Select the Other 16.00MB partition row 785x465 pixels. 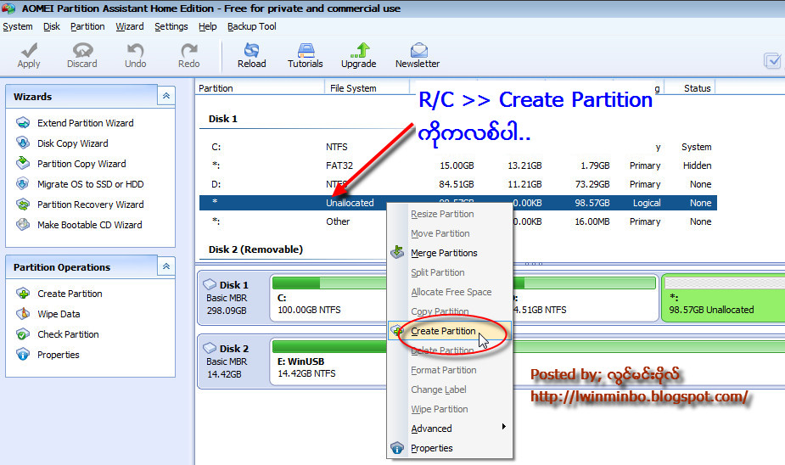(457, 221)
